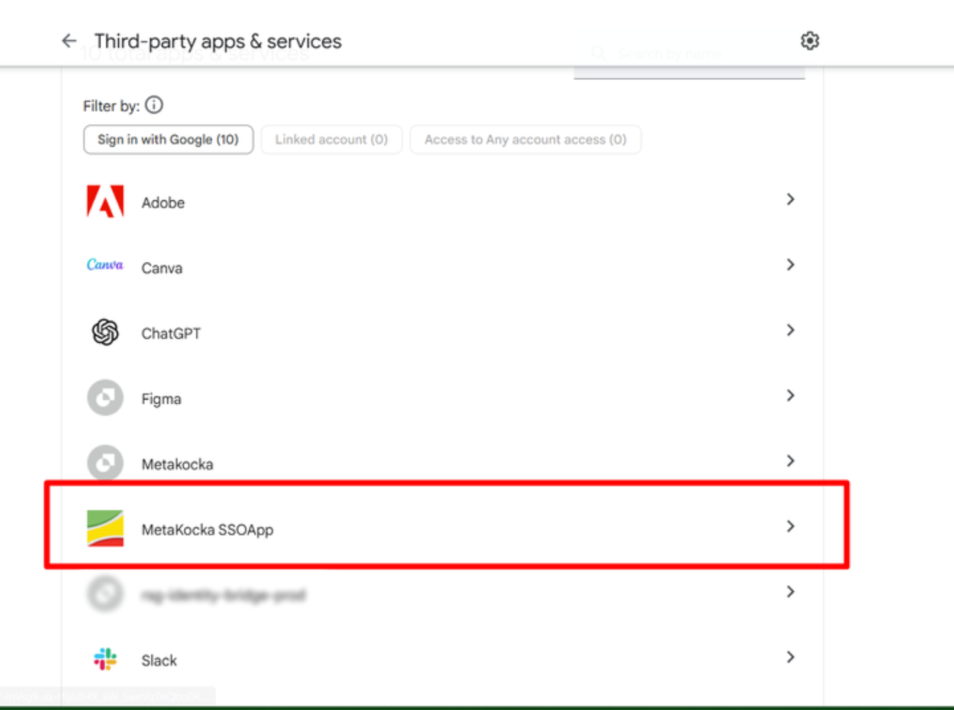Open the MetaKocka SSOApp name
Screen dimensions: 954x710
[x=207, y=530]
